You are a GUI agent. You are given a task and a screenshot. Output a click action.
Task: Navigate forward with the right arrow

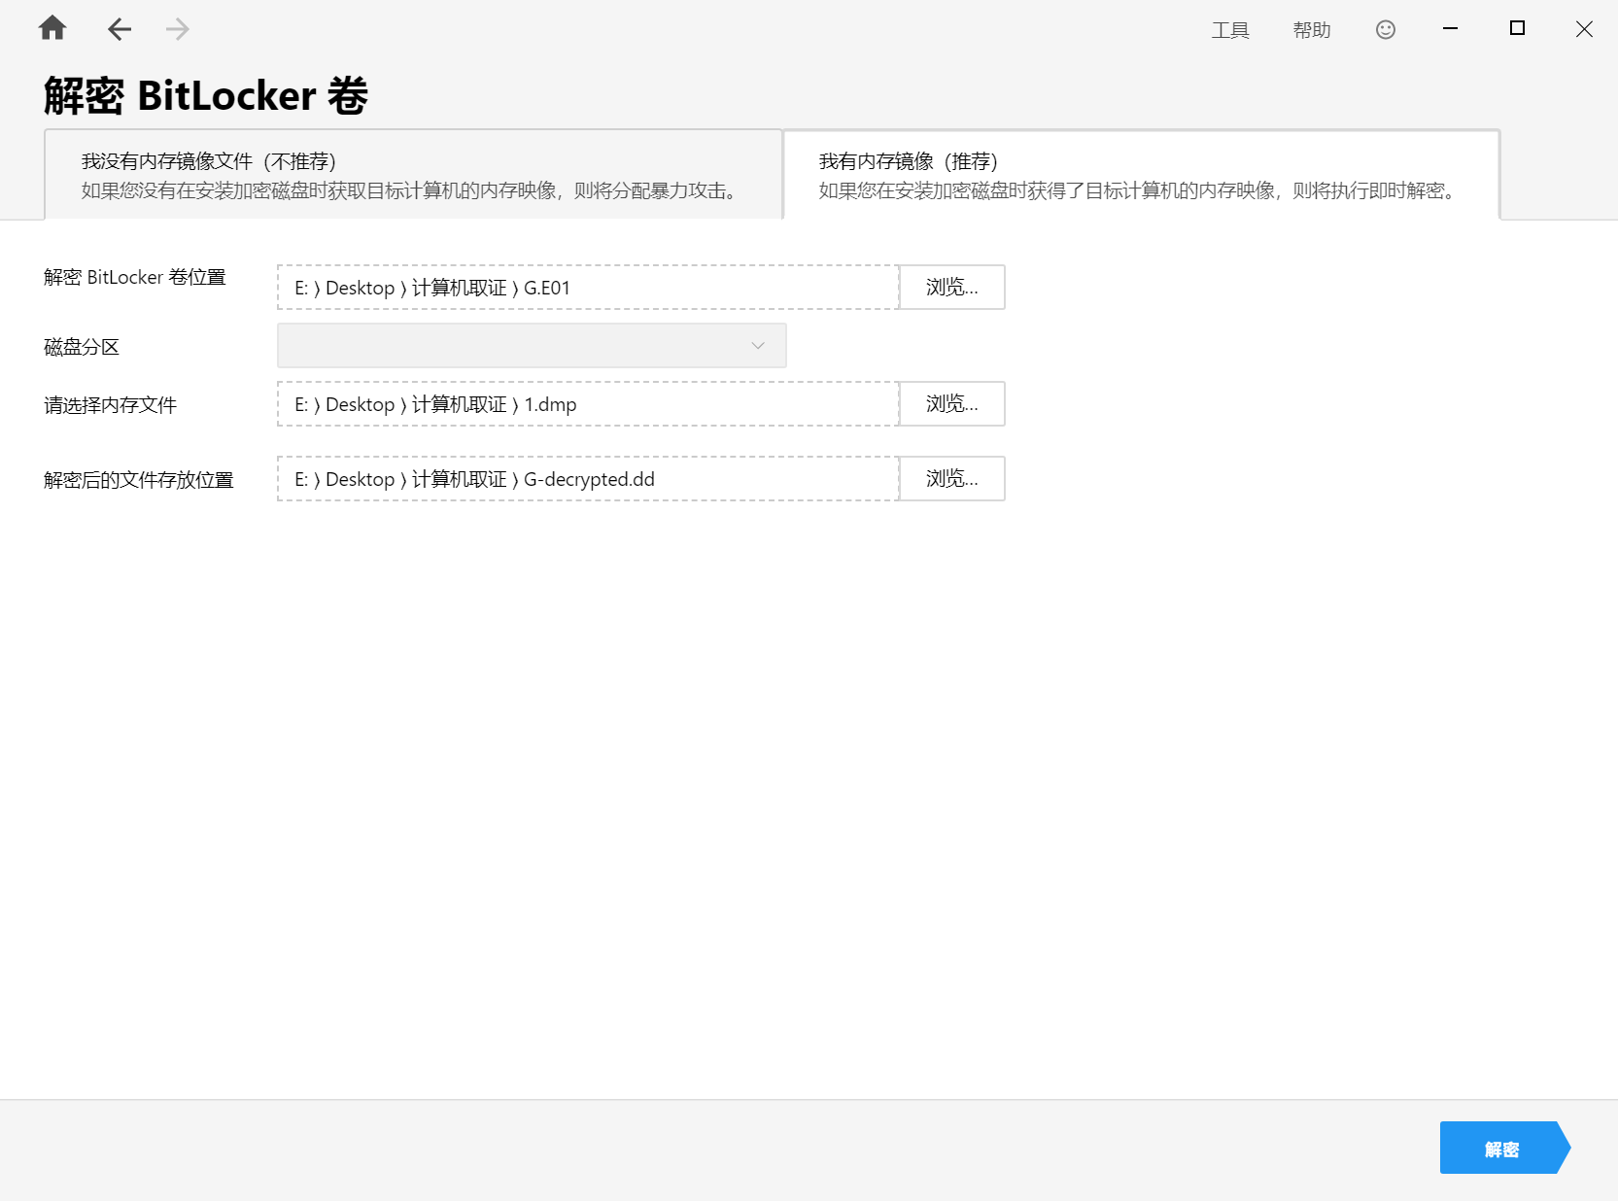coord(177,29)
